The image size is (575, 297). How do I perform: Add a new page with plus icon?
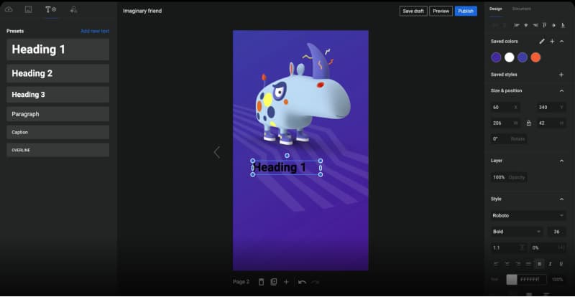286,282
